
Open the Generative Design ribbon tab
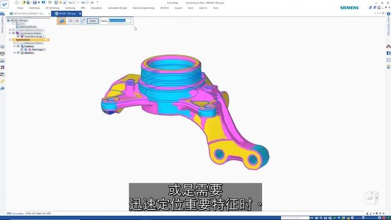pyautogui.click(x=117, y=8)
